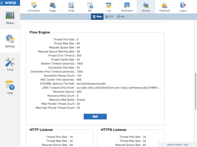Open Log settings icon

tap(109, 5)
